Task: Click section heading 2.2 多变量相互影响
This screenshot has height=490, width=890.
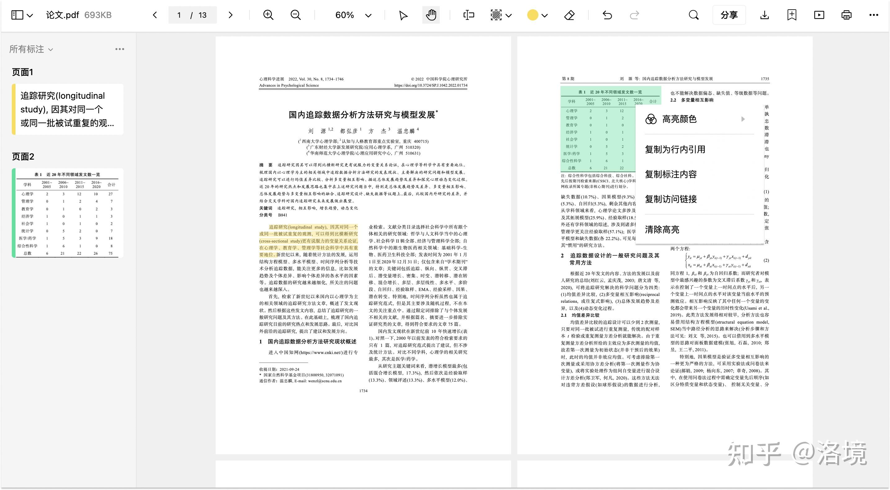Action: [692, 100]
